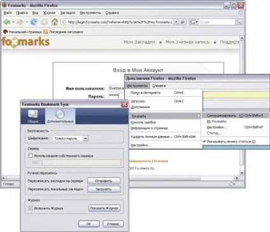The image size is (270, 232).
Task: Click the Go arrow beside the address bar
Action: [183, 22]
